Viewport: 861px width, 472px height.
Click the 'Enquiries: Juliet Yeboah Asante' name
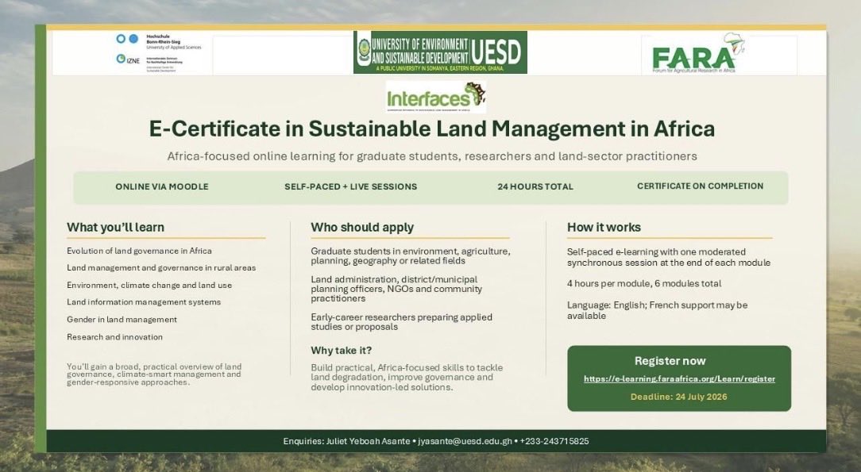point(346,441)
